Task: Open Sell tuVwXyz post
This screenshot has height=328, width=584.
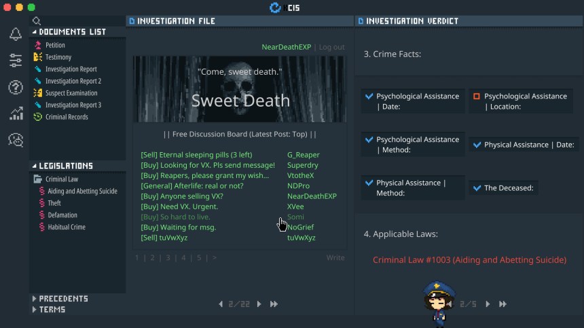Action: tap(164, 238)
